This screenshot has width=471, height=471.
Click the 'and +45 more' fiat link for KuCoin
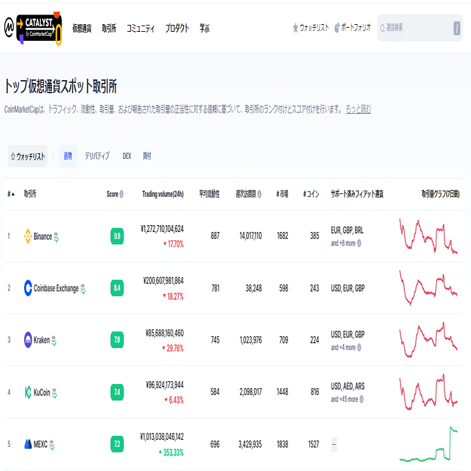344,399
